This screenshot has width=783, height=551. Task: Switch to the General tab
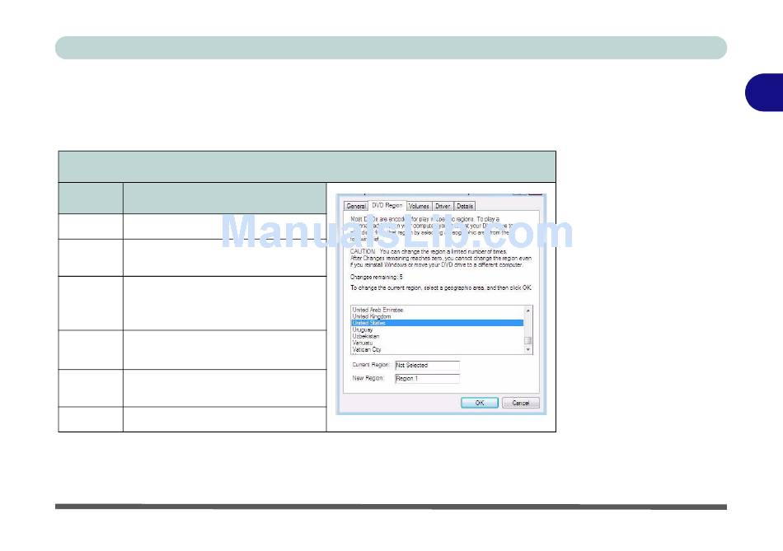pos(356,206)
